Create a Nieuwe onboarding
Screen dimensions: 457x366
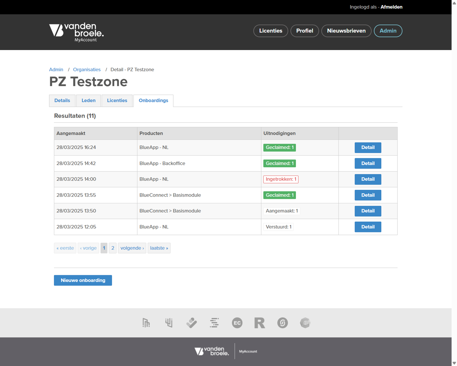click(x=83, y=280)
